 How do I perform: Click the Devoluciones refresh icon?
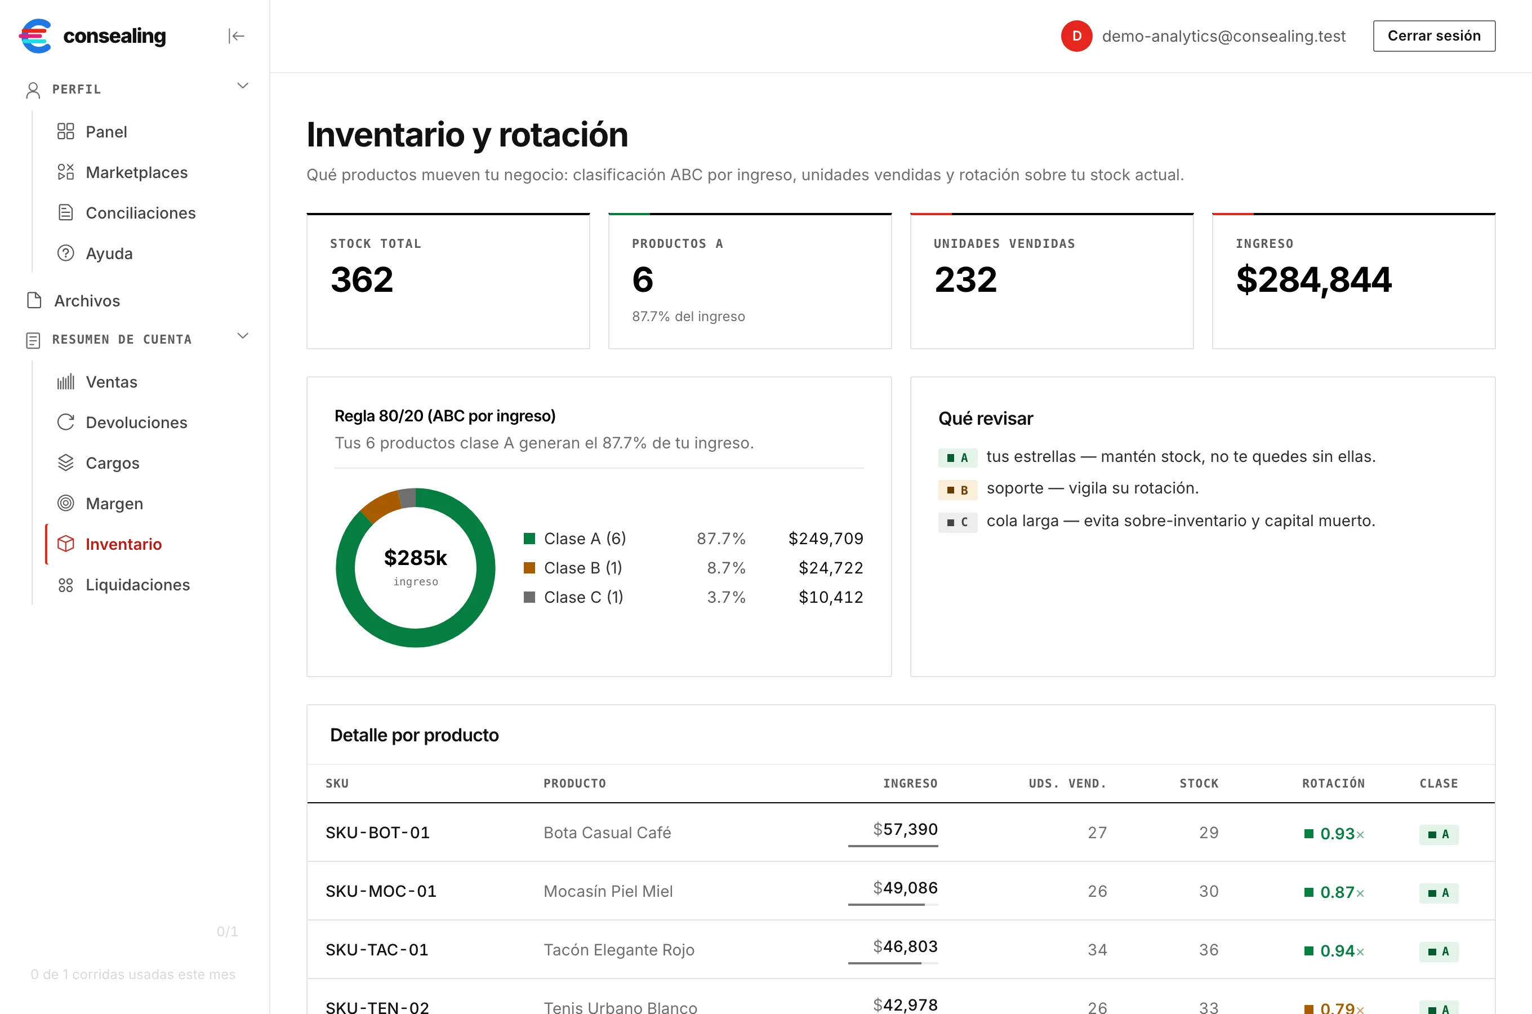pos(65,422)
